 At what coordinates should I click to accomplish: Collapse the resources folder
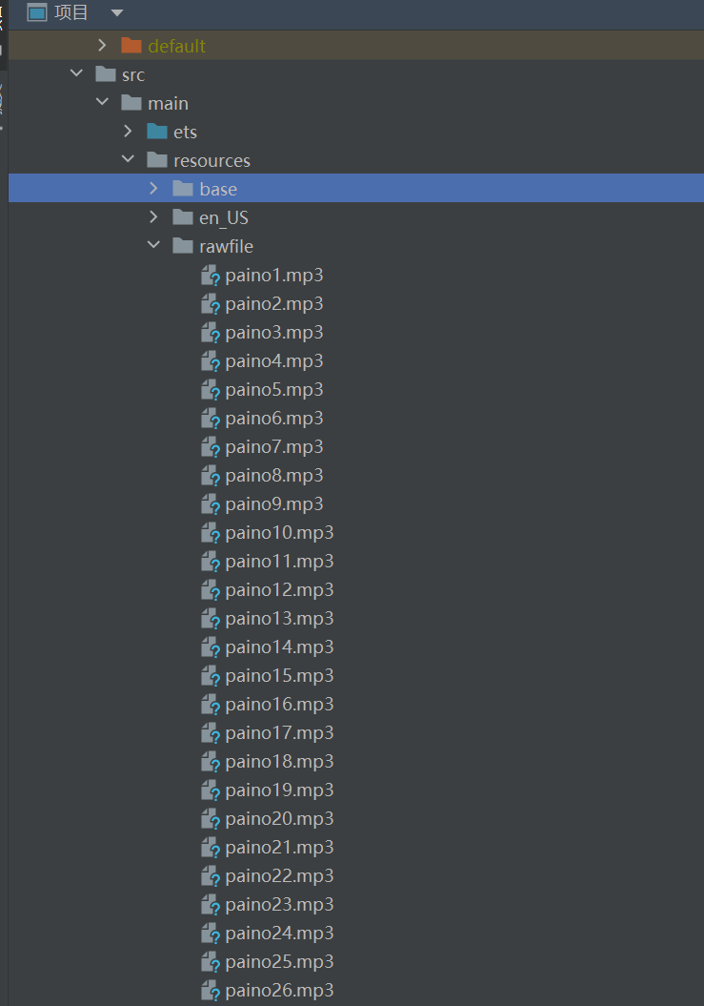click(x=130, y=160)
